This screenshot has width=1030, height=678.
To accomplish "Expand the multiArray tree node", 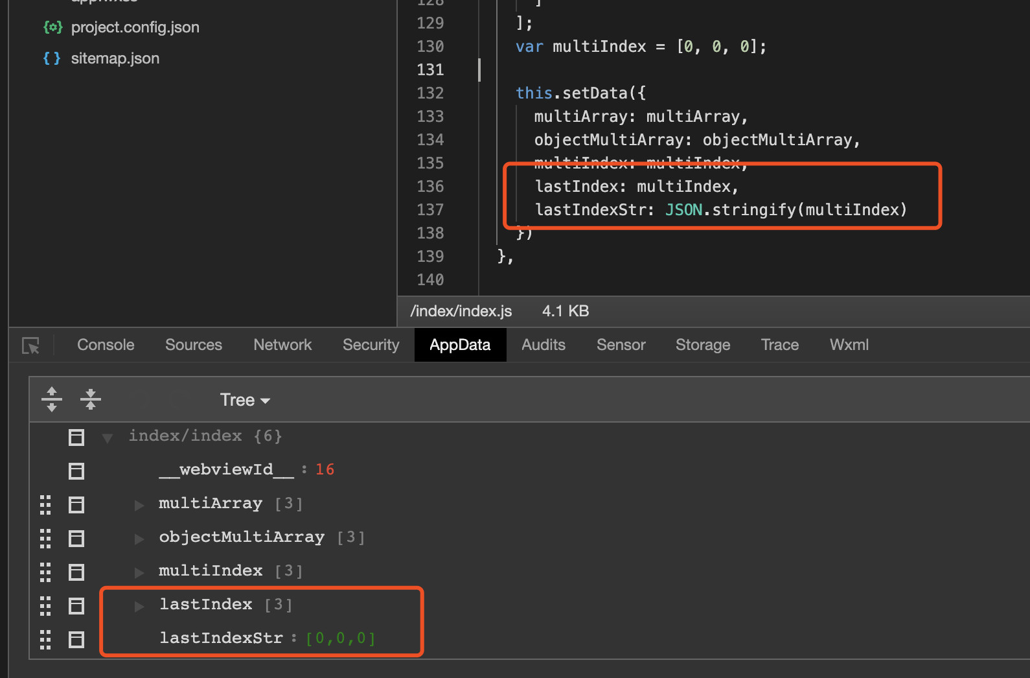I will [139, 505].
